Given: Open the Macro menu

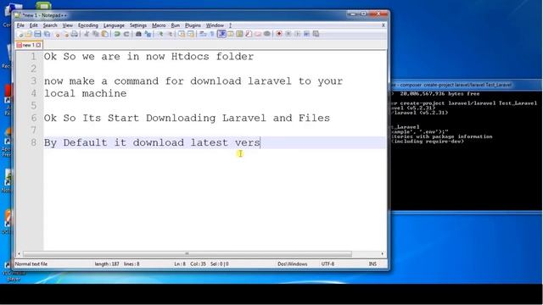Looking at the screenshot, I should click(x=159, y=25).
